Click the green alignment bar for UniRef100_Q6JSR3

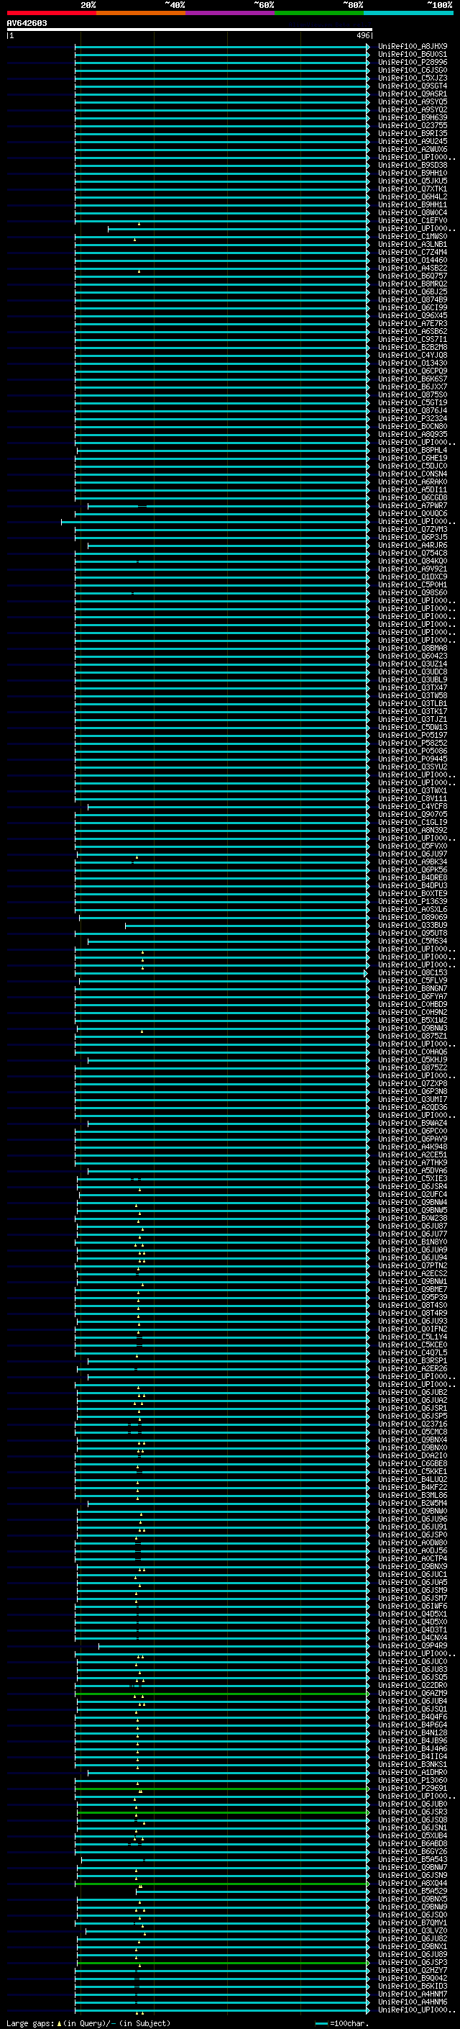pyautogui.click(x=223, y=1812)
